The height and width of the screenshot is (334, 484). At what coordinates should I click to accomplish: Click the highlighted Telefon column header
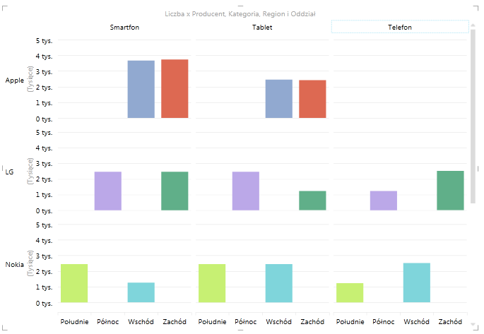(x=399, y=27)
